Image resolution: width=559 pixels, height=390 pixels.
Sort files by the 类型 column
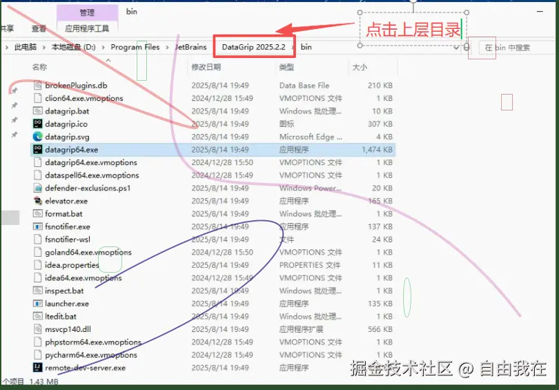tap(286, 67)
